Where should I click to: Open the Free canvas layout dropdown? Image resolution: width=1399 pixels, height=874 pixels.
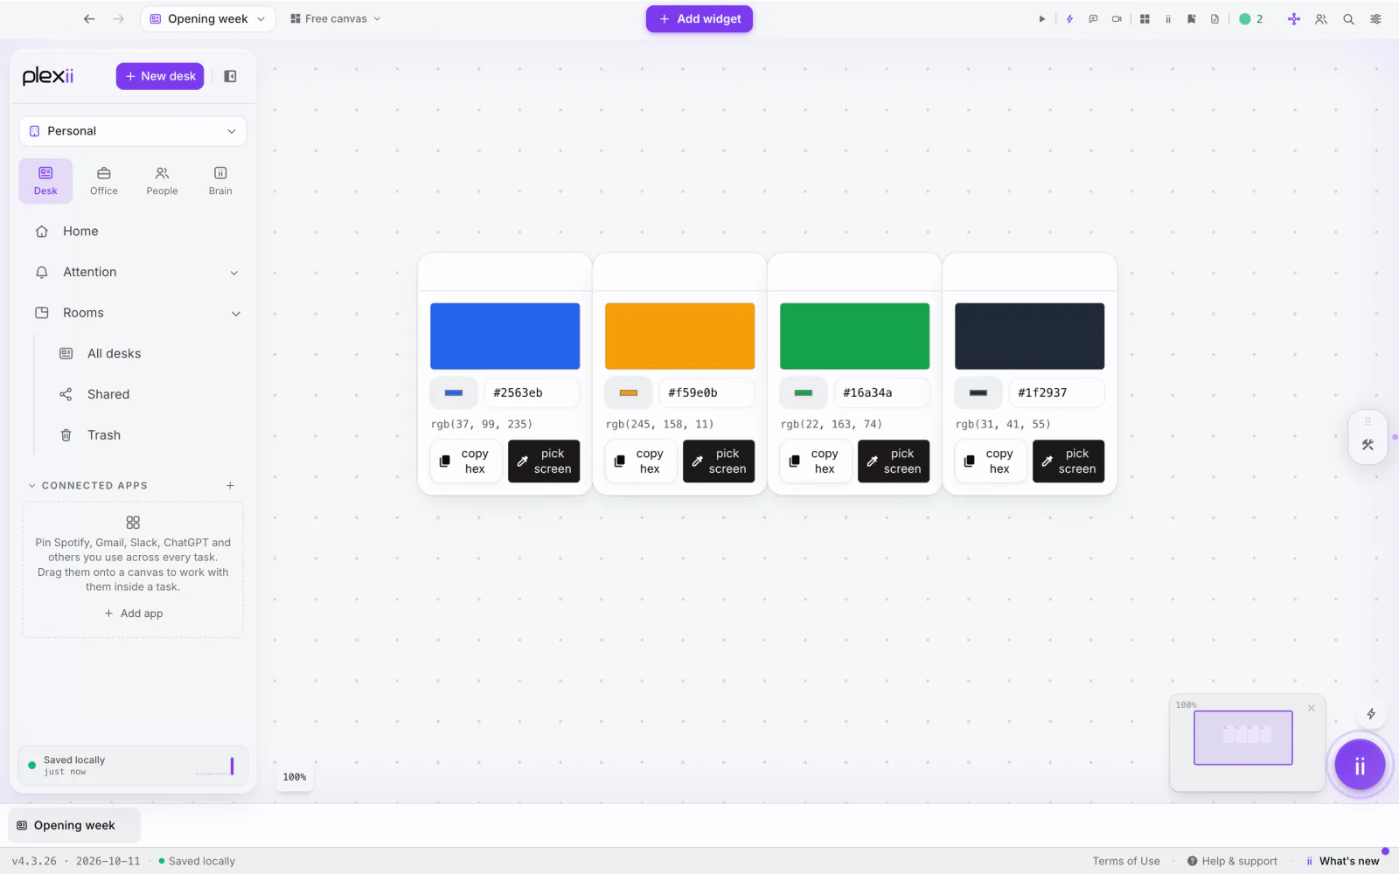[336, 18]
